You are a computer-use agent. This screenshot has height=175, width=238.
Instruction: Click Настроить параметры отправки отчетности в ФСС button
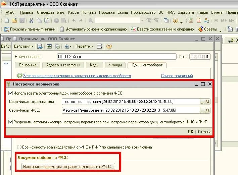[68, 167]
